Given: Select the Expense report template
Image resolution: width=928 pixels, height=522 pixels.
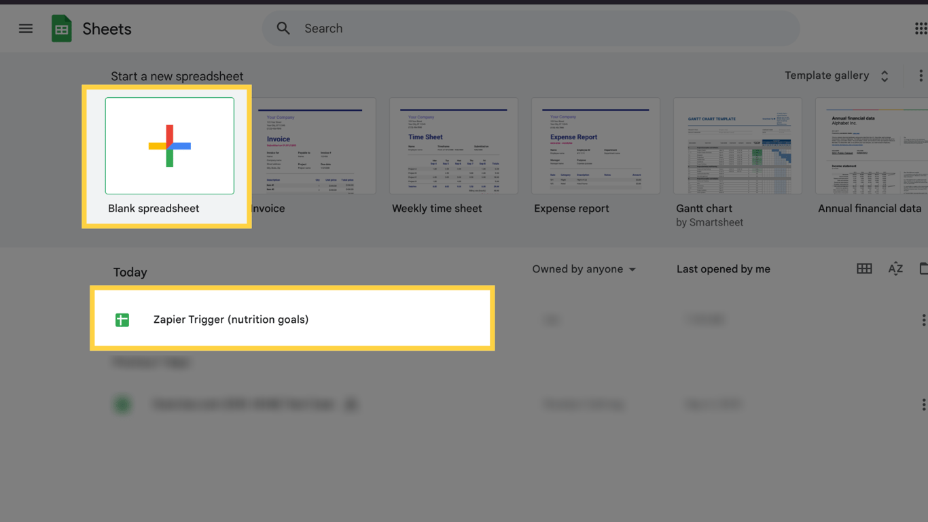Looking at the screenshot, I should [595, 145].
